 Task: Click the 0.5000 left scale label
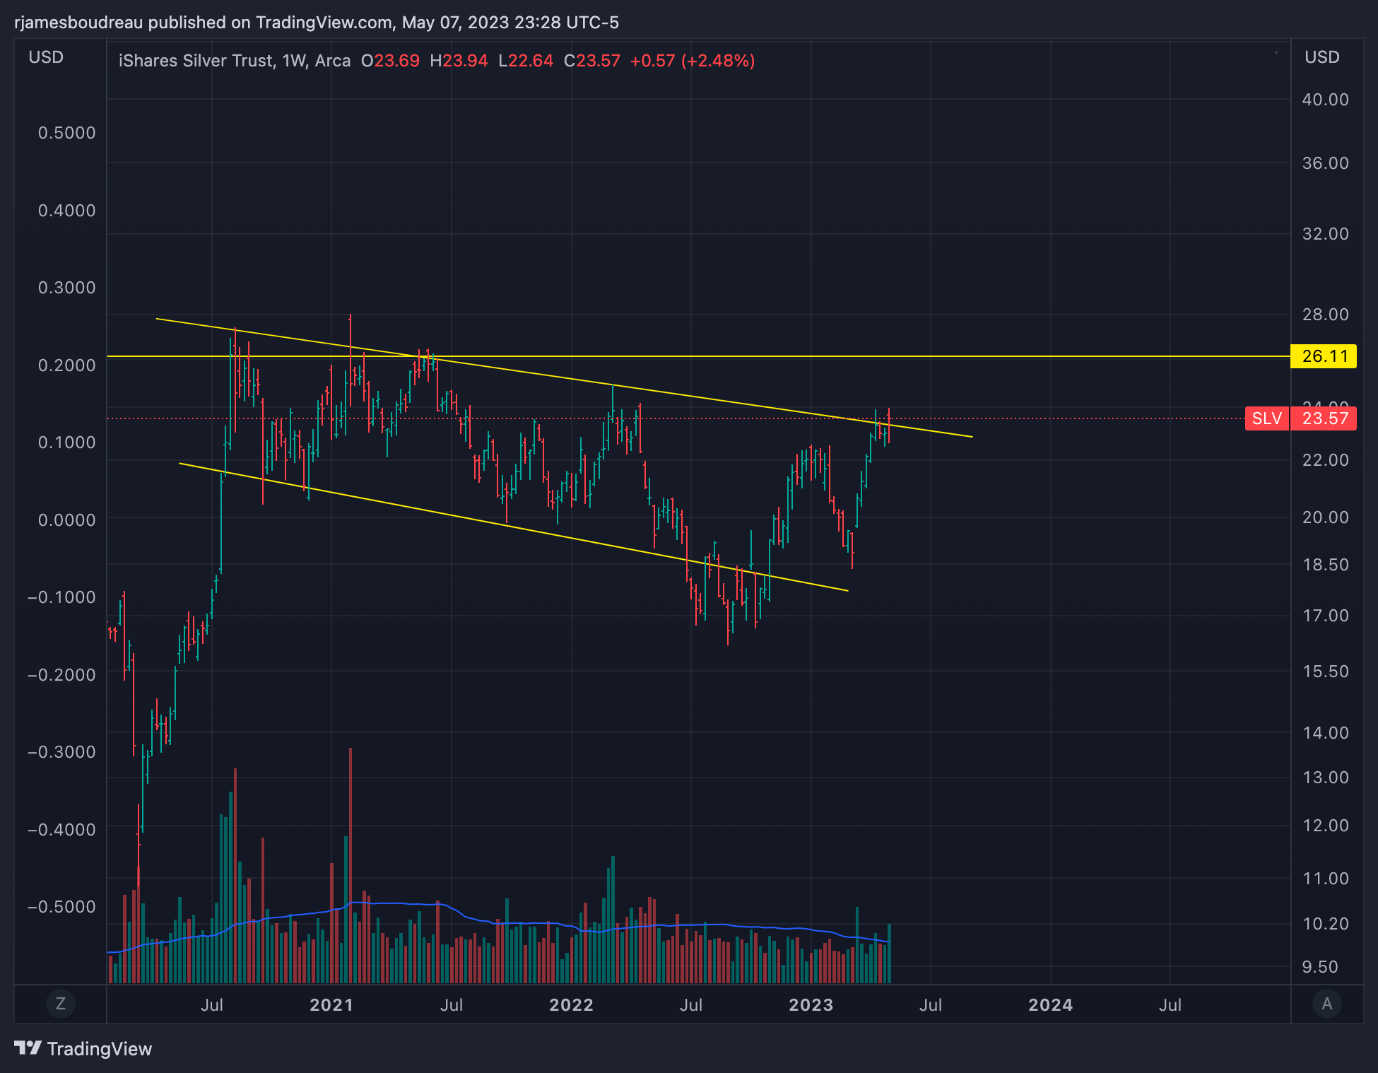point(66,133)
